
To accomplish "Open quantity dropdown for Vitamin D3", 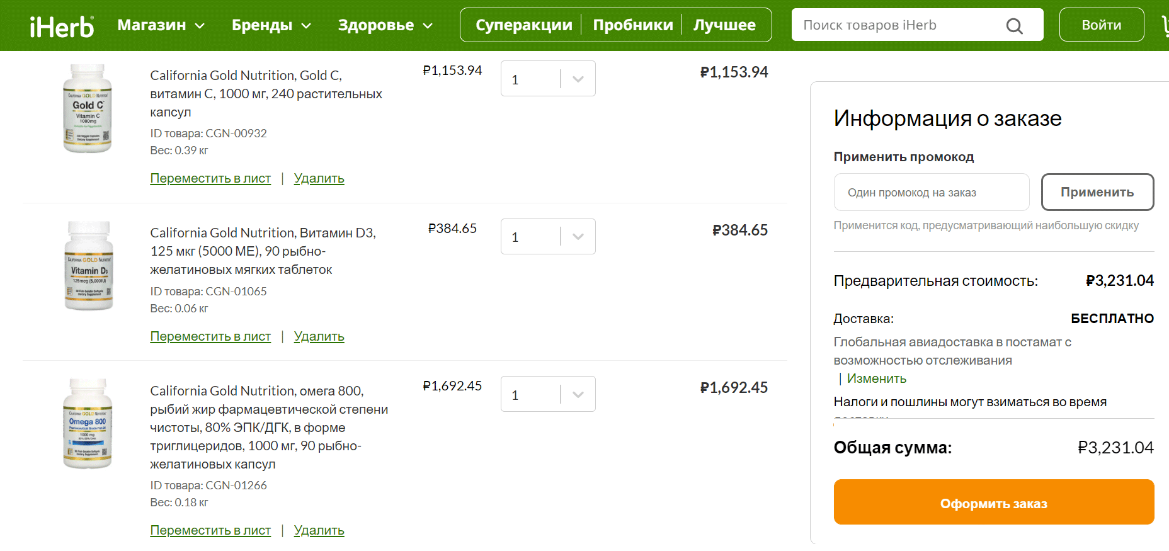I will click(x=548, y=237).
